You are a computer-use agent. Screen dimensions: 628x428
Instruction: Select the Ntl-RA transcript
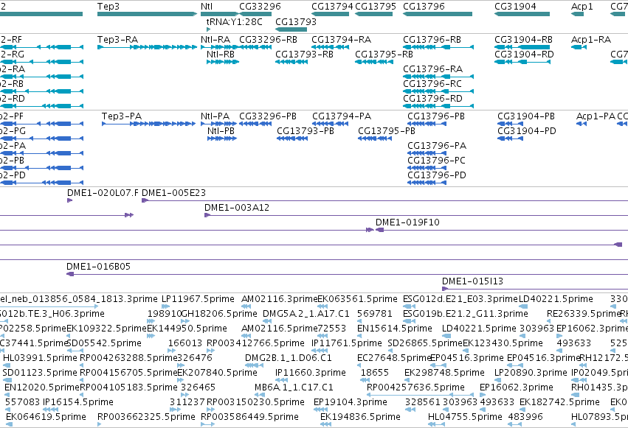pyautogui.click(x=219, y=47)
